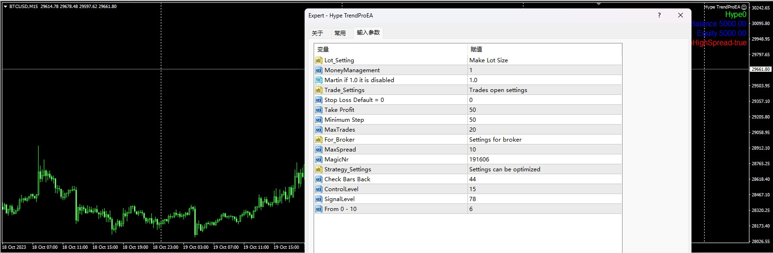Image resolution: width=773 pixels, height=253 pixels.
Task: Expand the BTCUSD,M15 chart title arrow
Action: coord(5,7)
